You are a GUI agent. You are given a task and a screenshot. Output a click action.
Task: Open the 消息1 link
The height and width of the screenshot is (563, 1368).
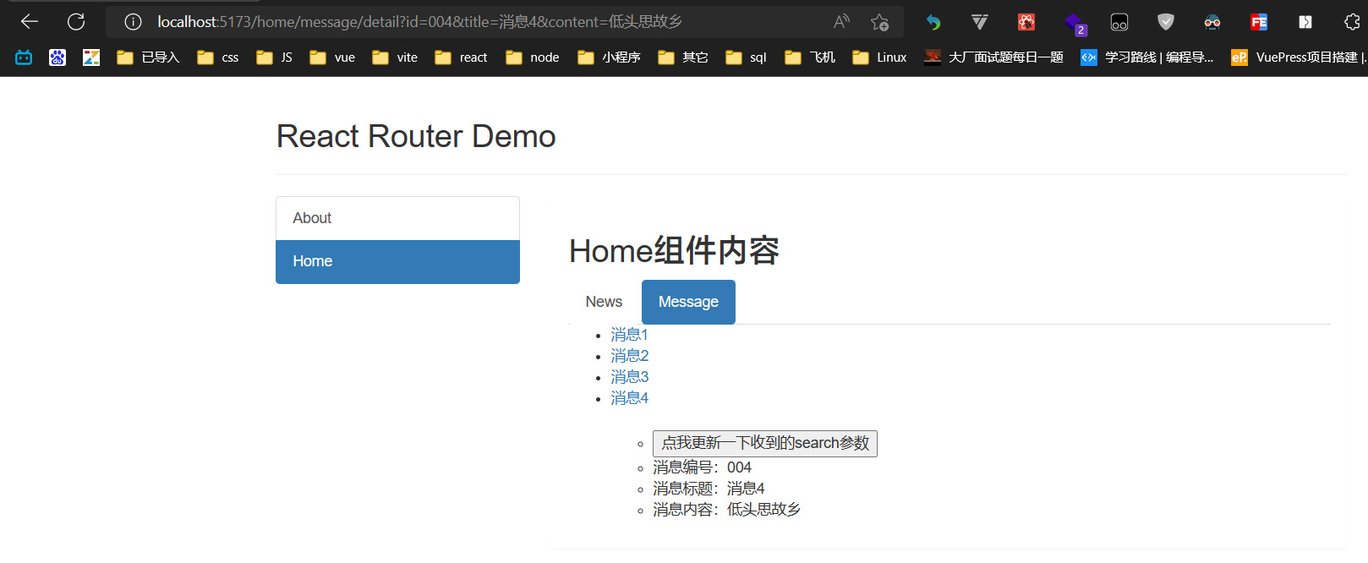click(629, 335)
